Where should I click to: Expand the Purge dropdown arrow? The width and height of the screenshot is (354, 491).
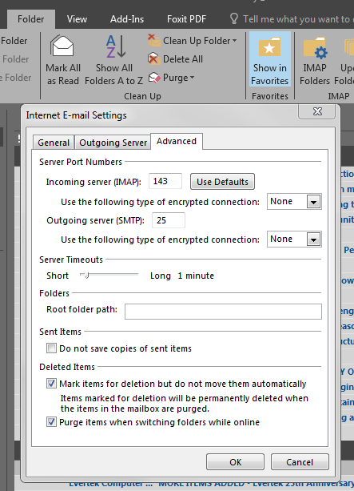click(192, 78)
